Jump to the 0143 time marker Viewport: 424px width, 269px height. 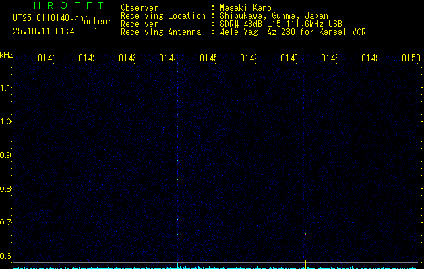126,59
